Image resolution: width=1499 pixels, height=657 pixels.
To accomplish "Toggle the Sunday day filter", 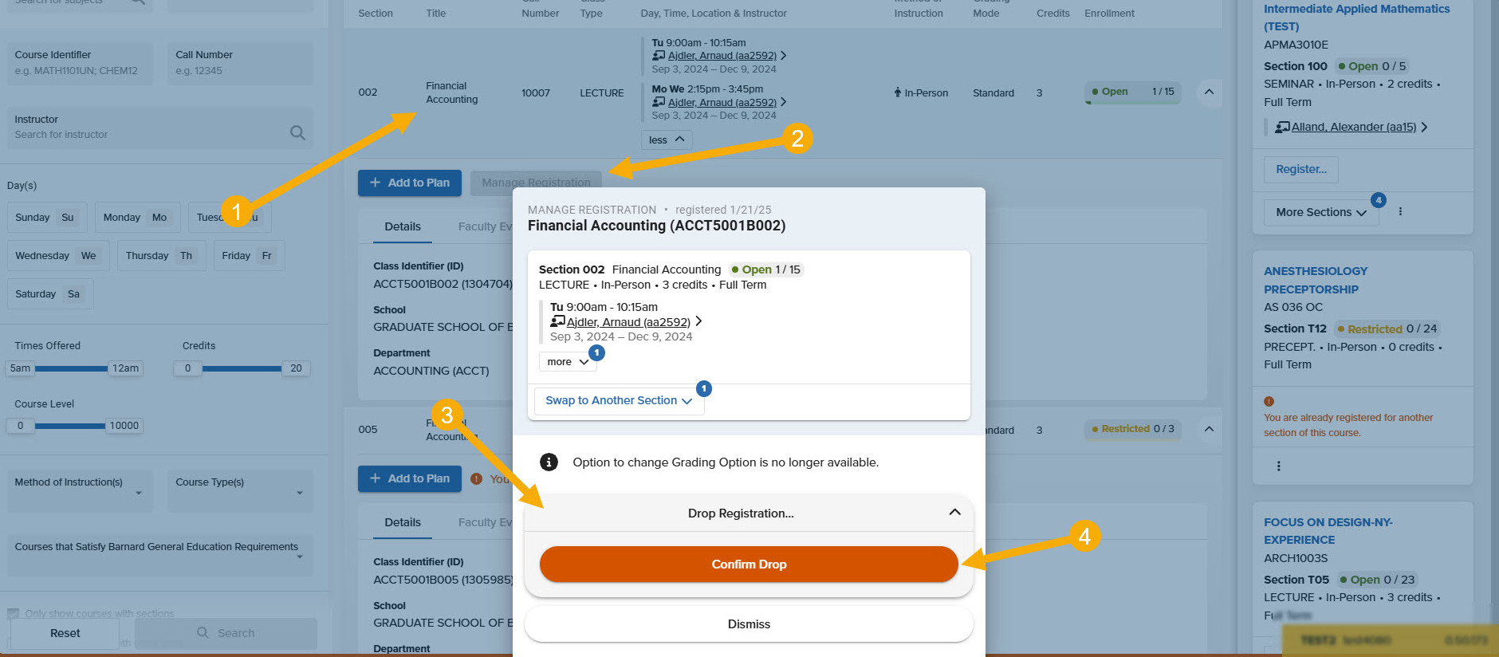I will click(x=46, y=218).
